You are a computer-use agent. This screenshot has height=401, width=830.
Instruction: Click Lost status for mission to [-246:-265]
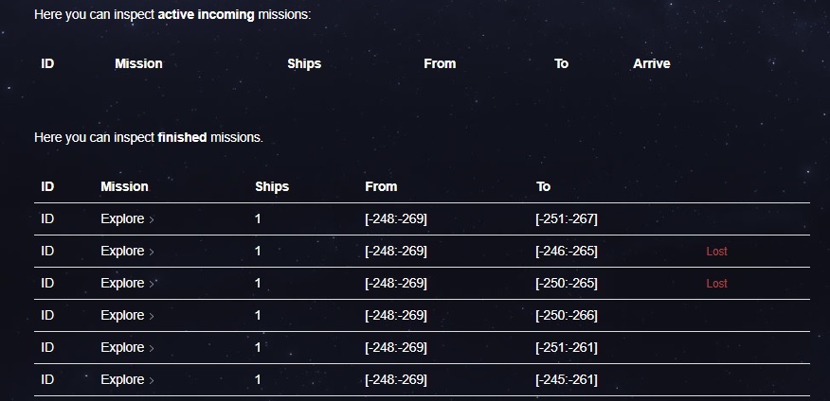[716, 252]
